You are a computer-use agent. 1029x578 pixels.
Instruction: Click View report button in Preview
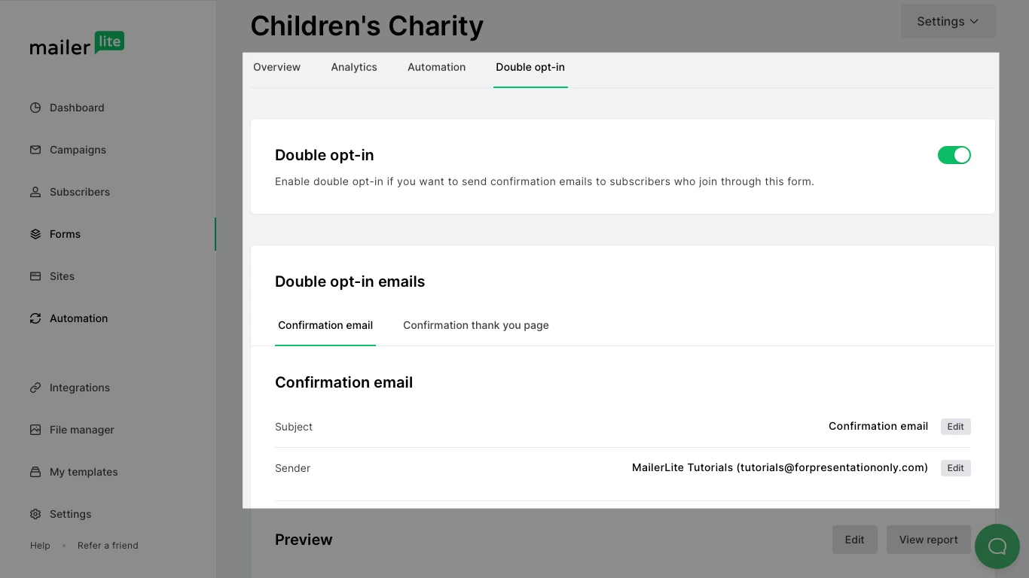[x=928, y=540]
